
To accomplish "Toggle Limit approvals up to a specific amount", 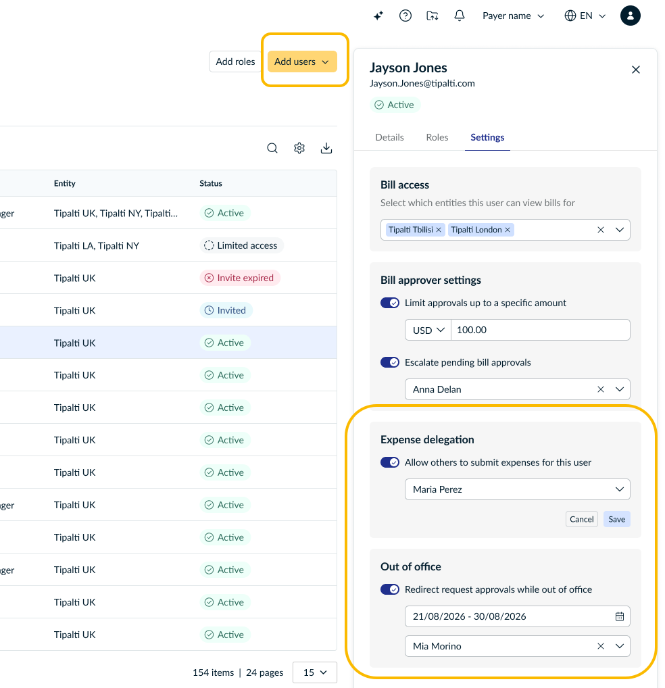I will tap(389, 303).
